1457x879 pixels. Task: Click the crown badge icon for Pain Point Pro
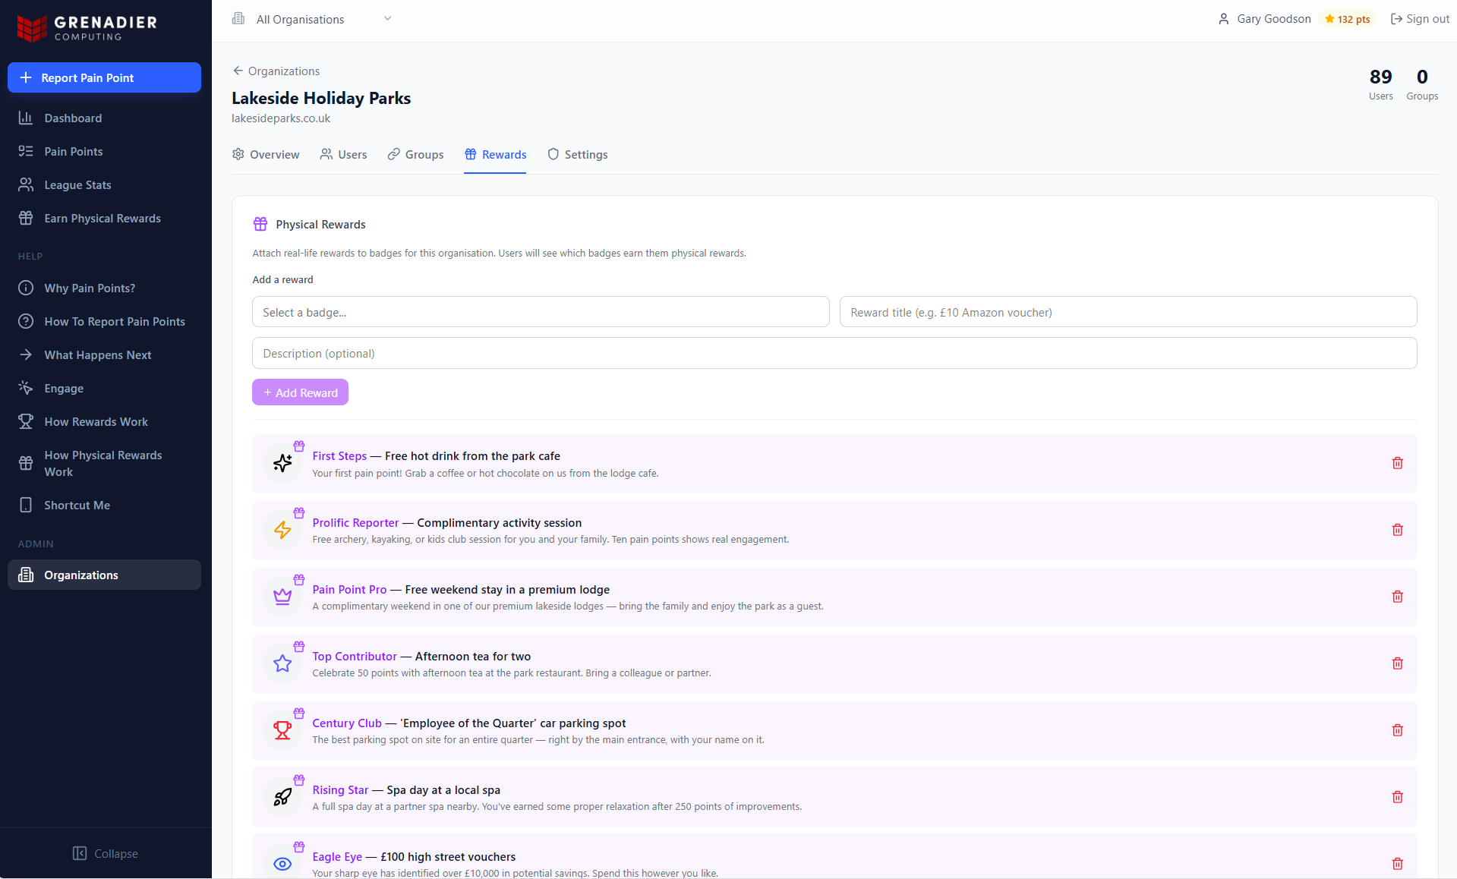(x=282, y=597)
